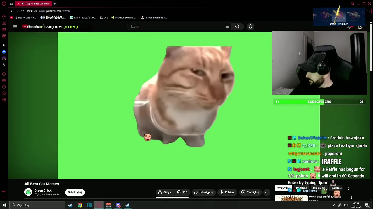Open YouTube notifications bell
Viewport: 373px width, 209px height.
350,27
